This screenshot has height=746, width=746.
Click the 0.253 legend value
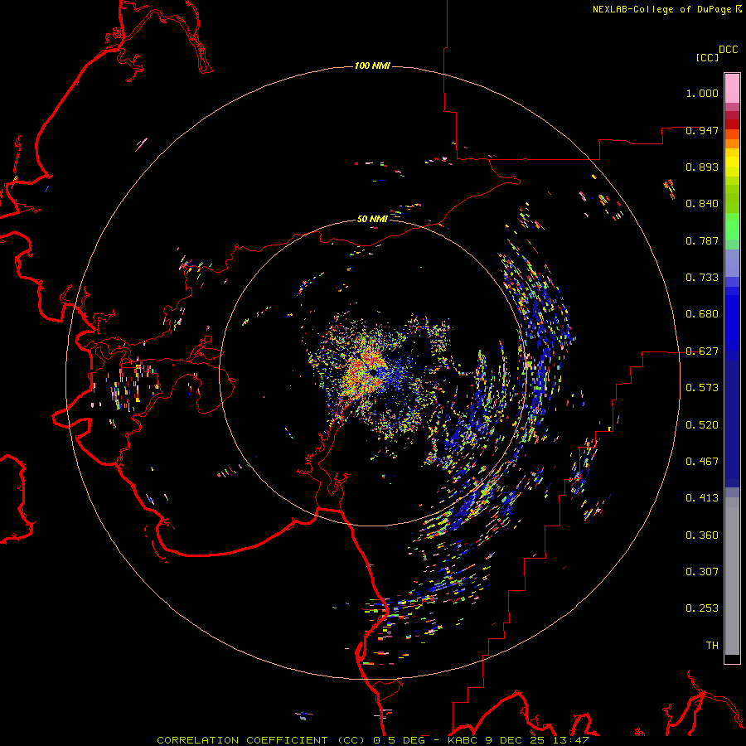(x=702, y=608)
